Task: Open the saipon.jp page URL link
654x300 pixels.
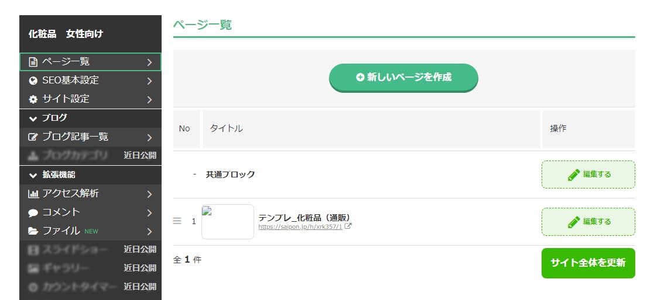Action: pyautogui.click(x=300, y=226)
